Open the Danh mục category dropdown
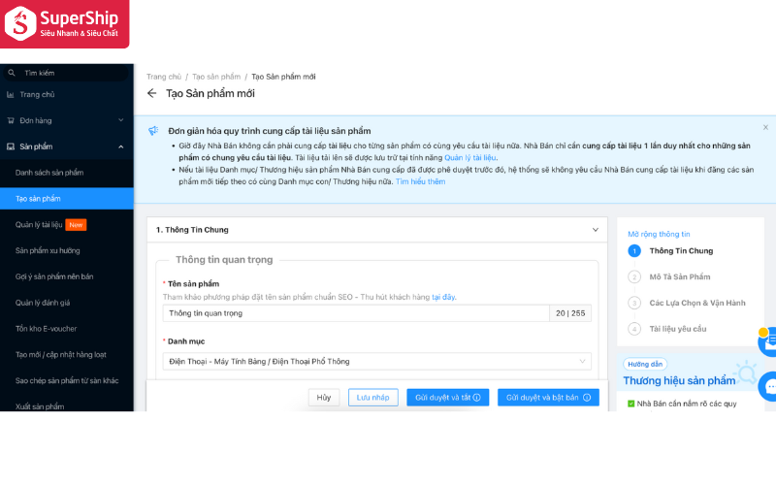Viewport: 776px width, 485px height. 376,361
